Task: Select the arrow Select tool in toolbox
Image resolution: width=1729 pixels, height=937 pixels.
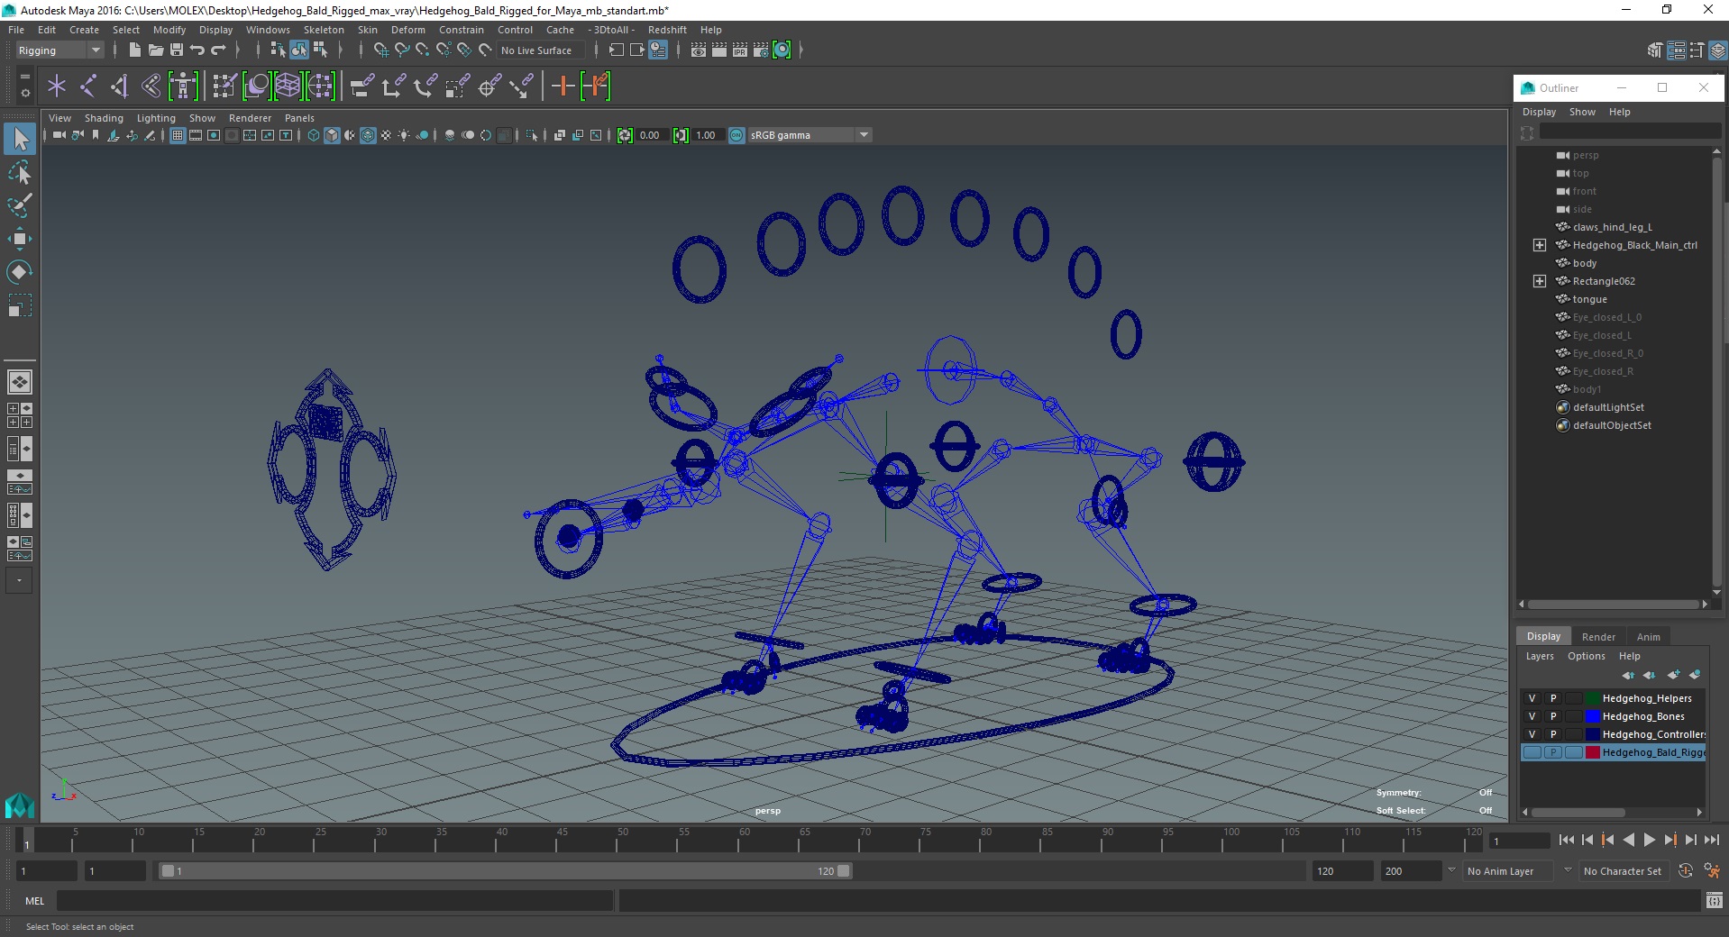Action: coord(20,139)
